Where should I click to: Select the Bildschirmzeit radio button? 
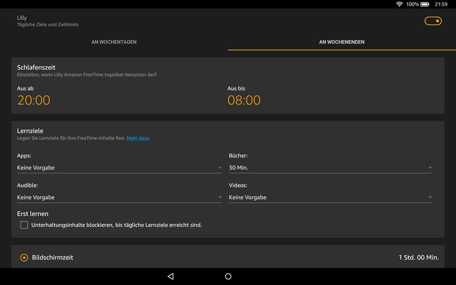[x=24, y=257]
